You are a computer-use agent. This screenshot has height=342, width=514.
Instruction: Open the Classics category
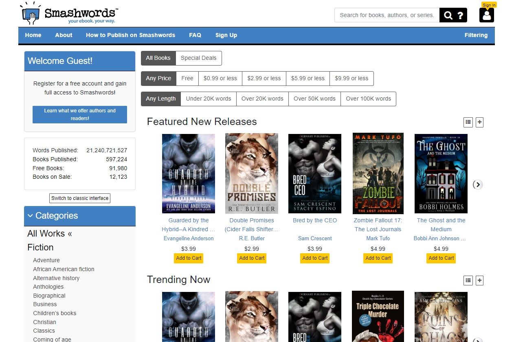44,331
